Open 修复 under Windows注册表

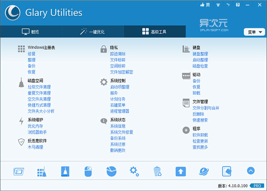pyautogui.click(x=31, y=54)
